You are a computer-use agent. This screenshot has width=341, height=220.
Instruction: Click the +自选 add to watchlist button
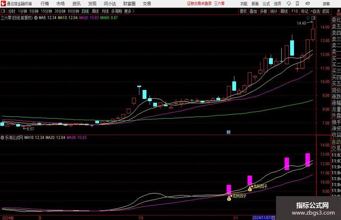pos(315,11)
